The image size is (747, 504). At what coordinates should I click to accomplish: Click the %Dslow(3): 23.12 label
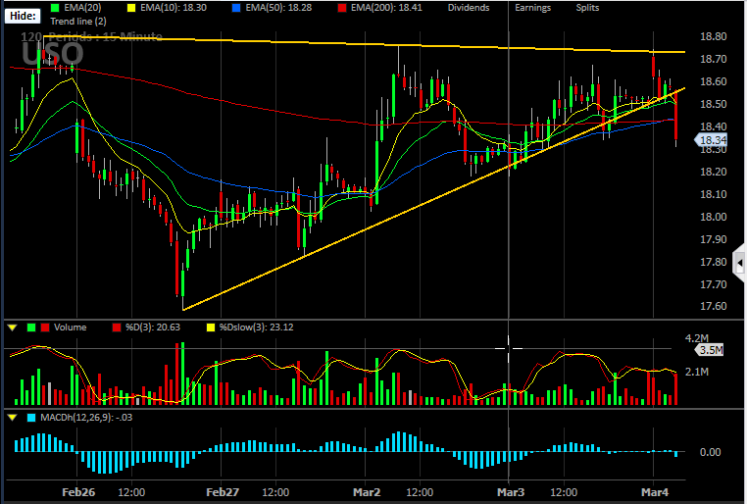tap(256, 328)
